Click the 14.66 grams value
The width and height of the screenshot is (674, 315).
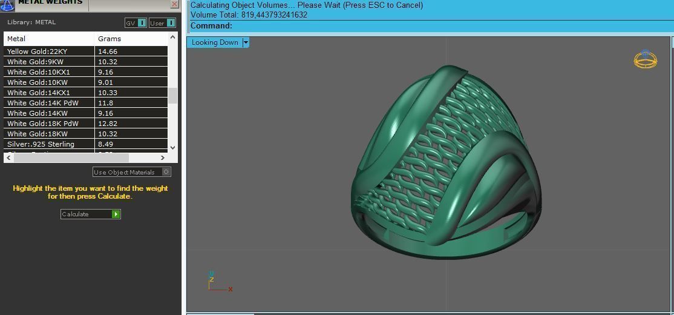[x=108, y=51]
